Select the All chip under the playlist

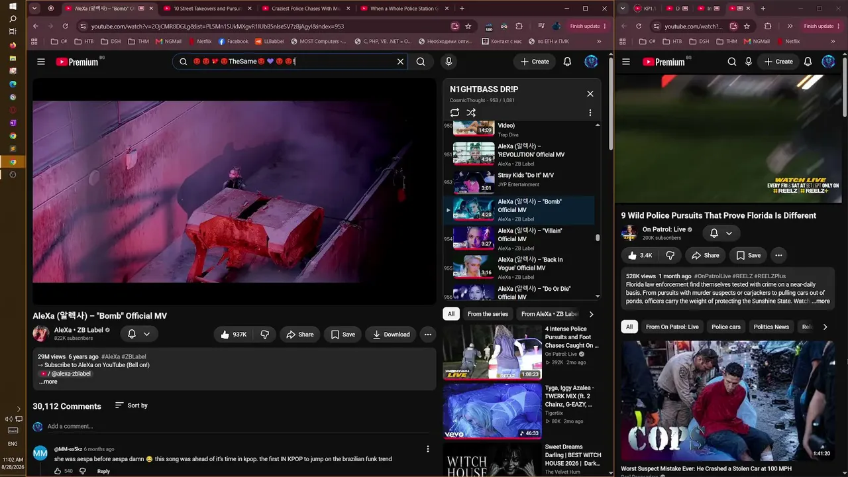click(x=451, y=314)
